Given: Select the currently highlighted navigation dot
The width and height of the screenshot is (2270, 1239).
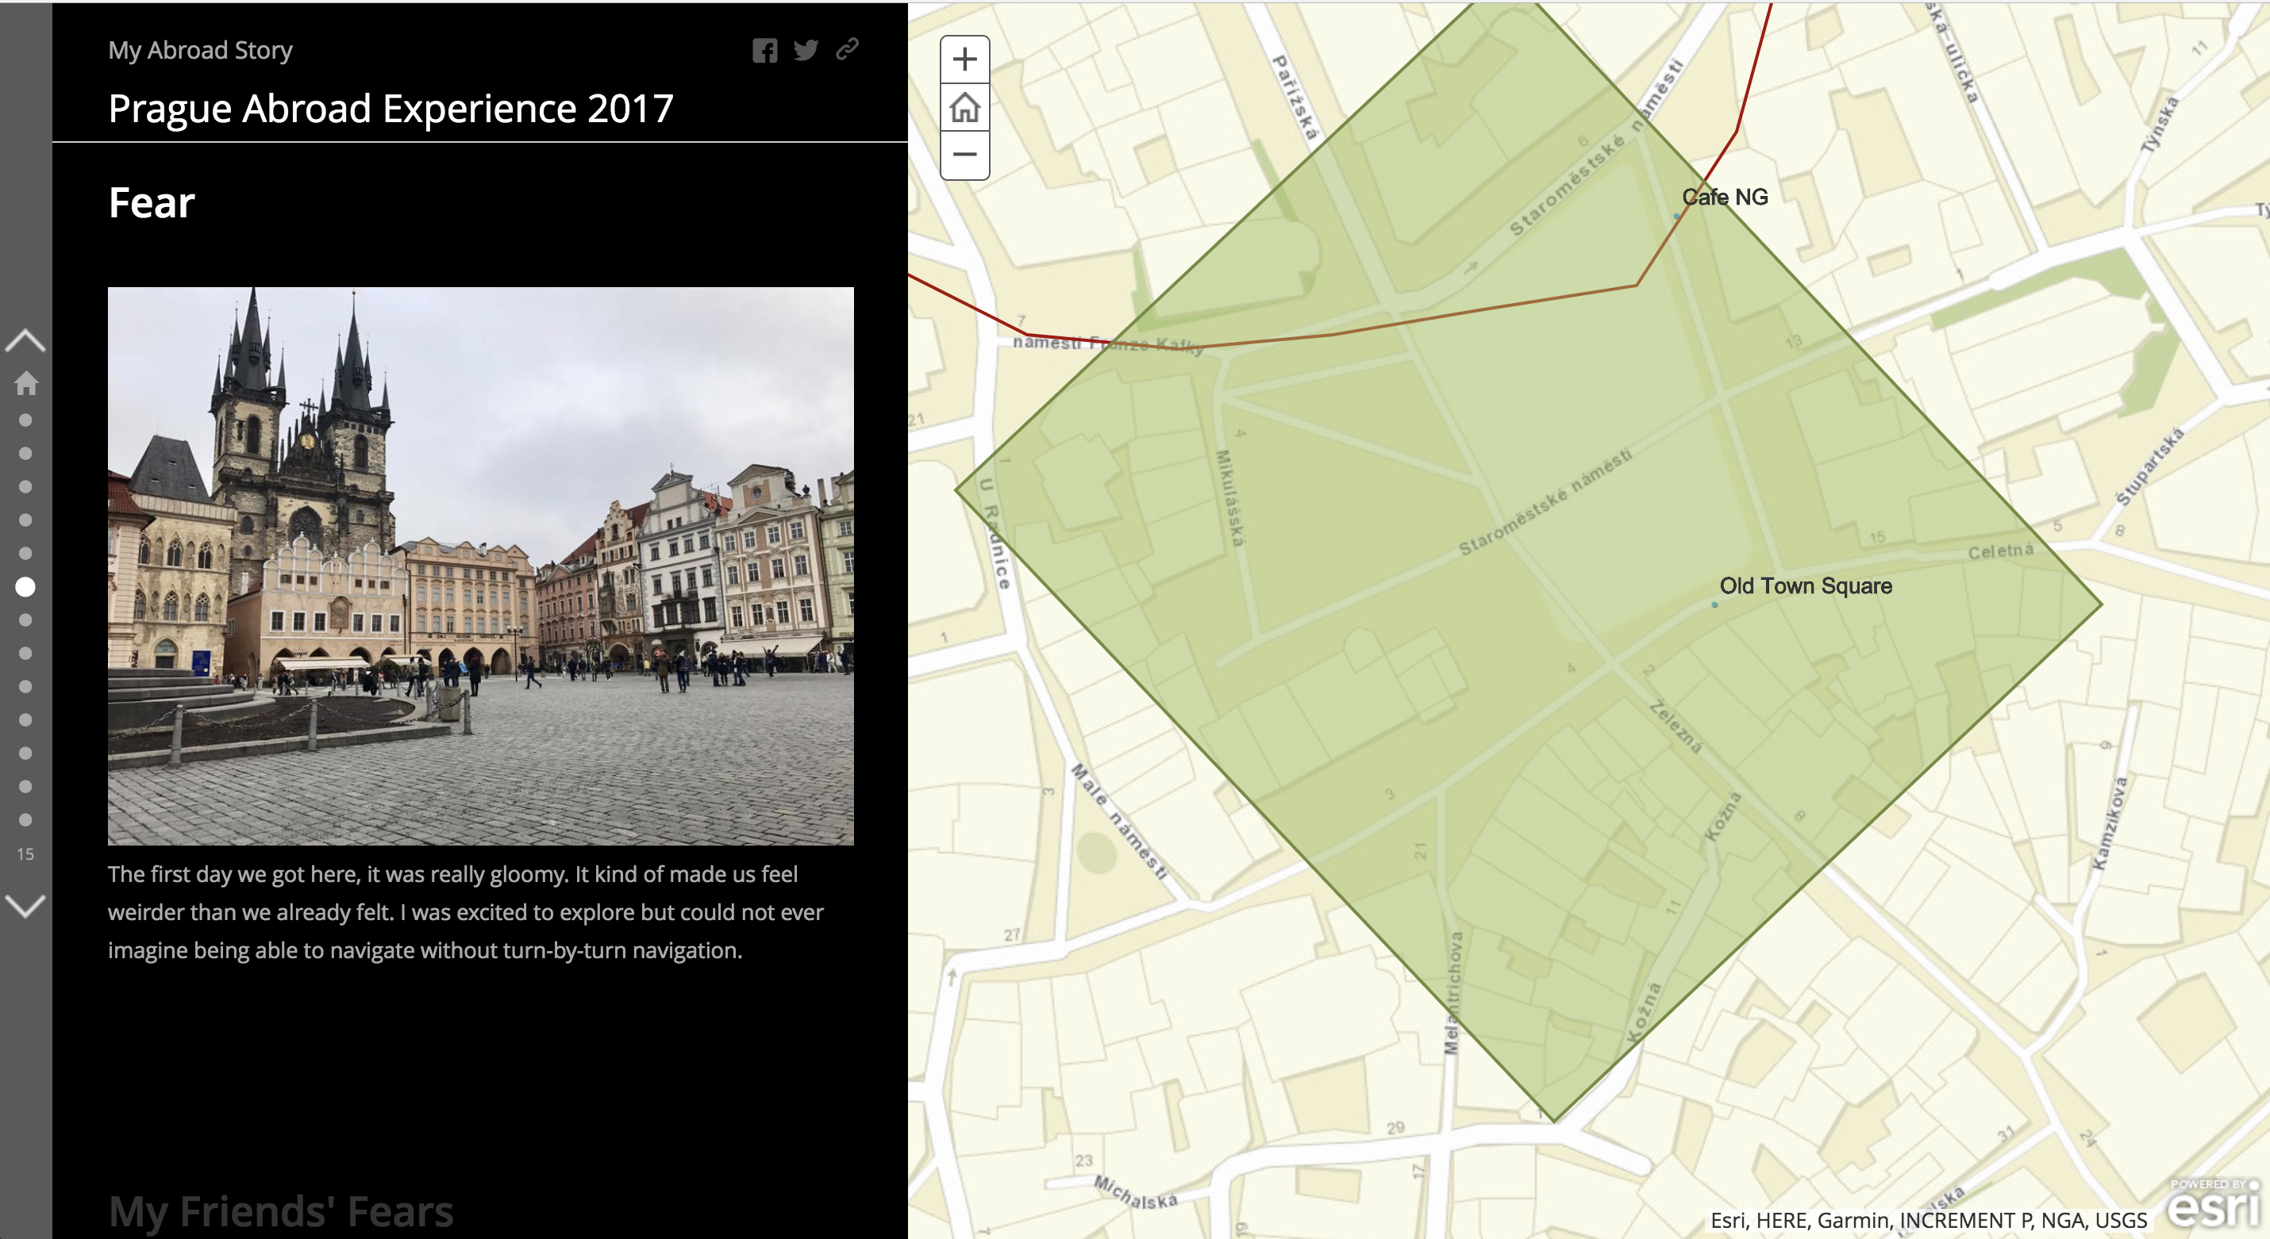Looking at the screenshot, I should [25, 586].
